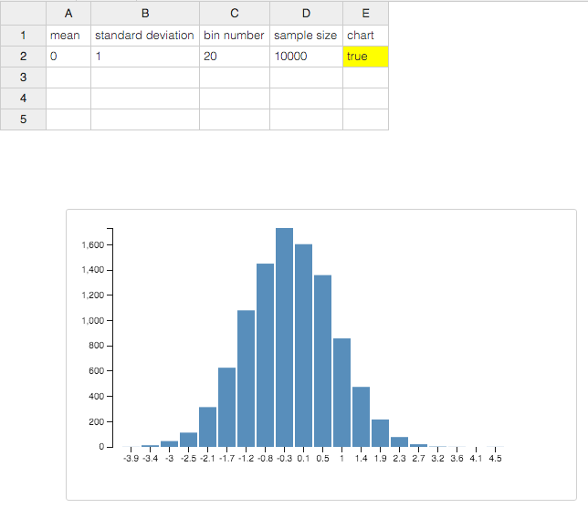Click the histogram bar at 0.5
This screenshot has width=588, height=508.
322,361
